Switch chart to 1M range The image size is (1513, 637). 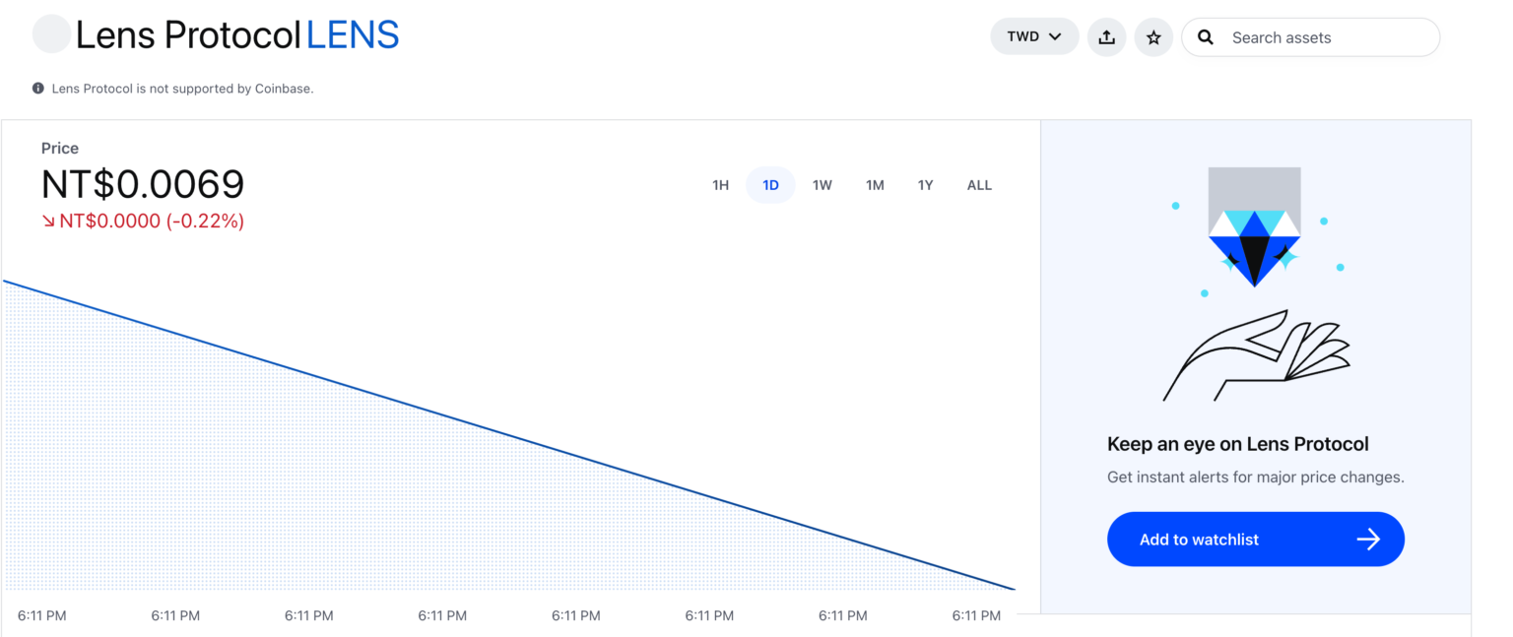(875, 185)
